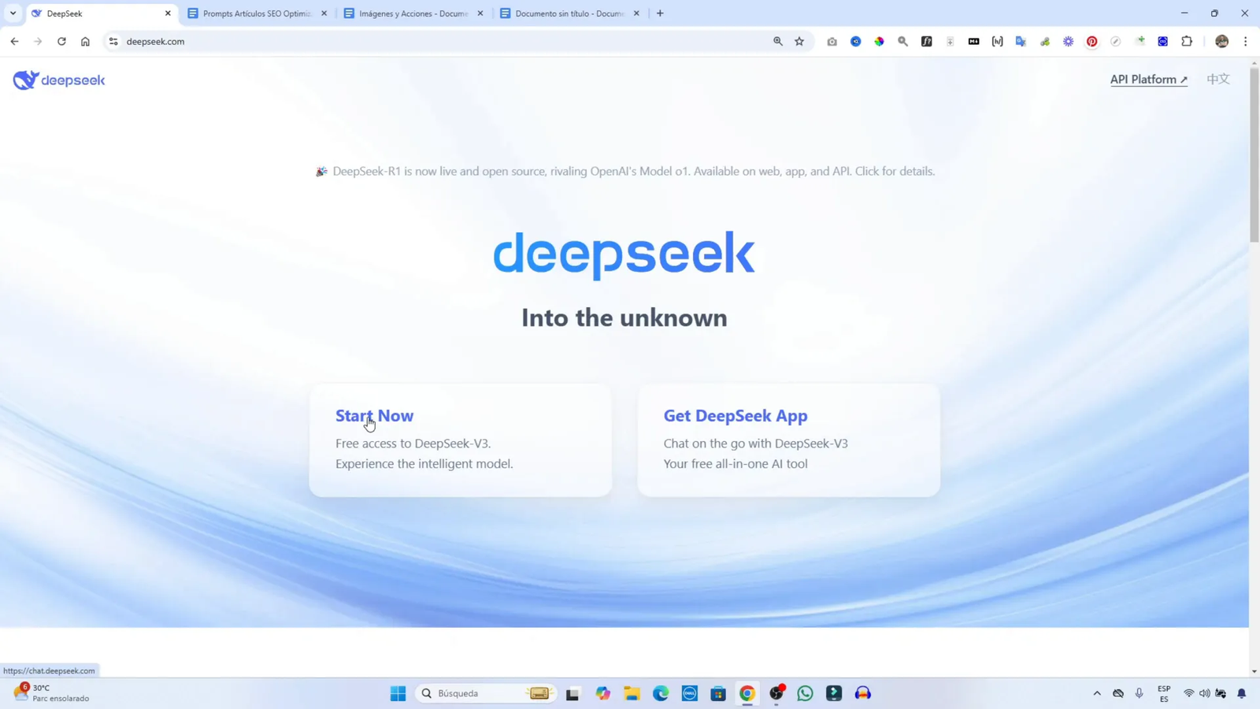Open the API Platform link
Screen dimensions: 1260x709
point(1148,79)
